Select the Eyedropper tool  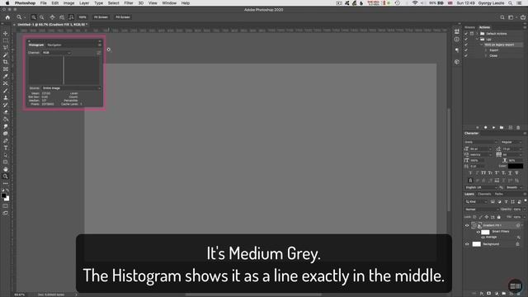coord(6,76)
